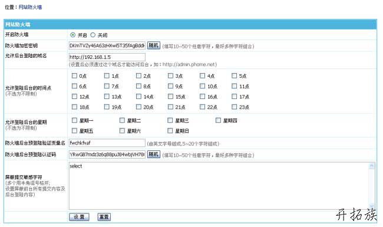This screenshot has height=227, width=383.
Task: Check the 星期五 weekday checkbox
Action: [x=74, y=131]
